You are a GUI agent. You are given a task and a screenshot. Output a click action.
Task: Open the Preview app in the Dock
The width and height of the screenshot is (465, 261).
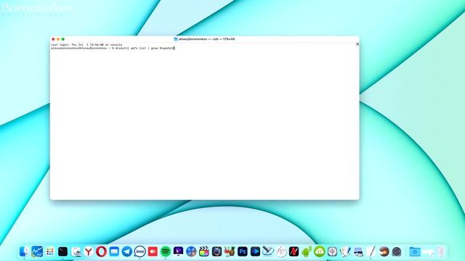[76, 252]
